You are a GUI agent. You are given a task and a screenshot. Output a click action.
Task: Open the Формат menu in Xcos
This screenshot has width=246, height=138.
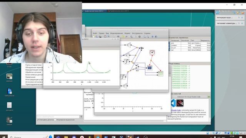(x=127, y=33)
